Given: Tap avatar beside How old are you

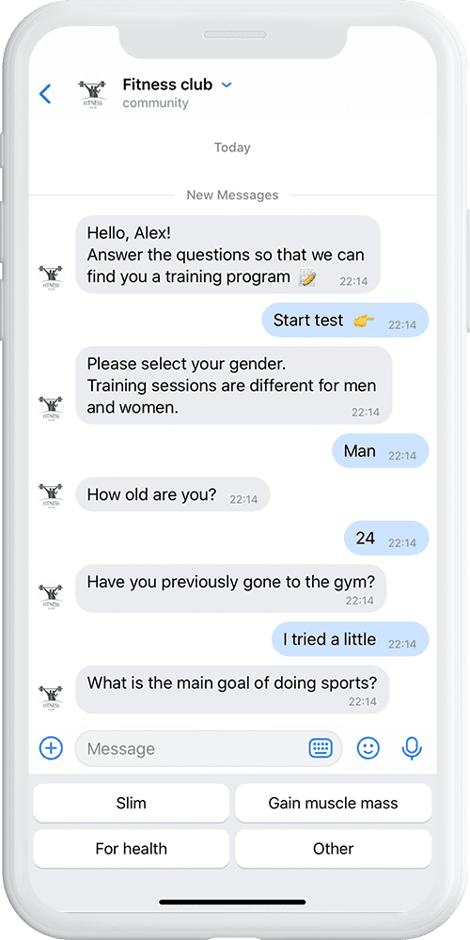Looking at the screenshot, I should pos(51,494).
